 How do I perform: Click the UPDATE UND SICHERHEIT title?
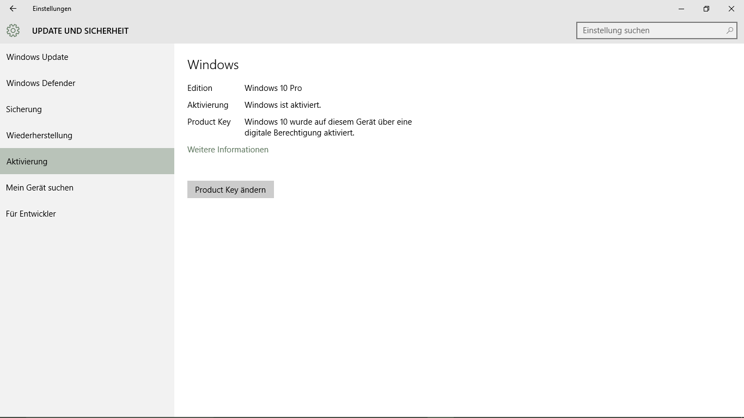(80, 31)
